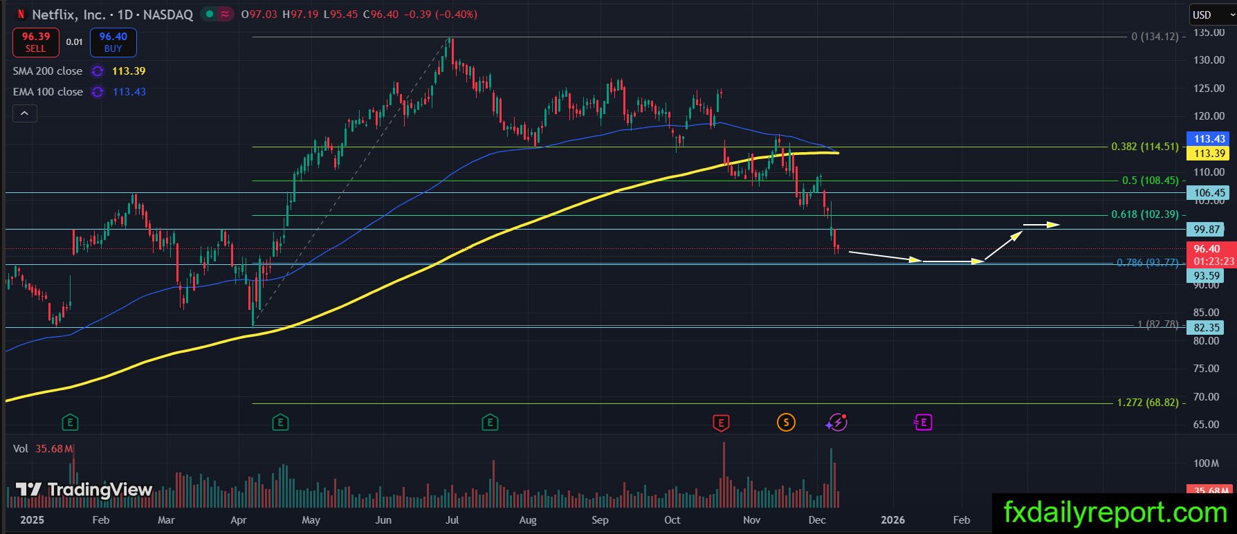The height and width of the screenshot is (534, 1237).
Task: Click the Mar label on the time axis
Action: pos(166,520)
